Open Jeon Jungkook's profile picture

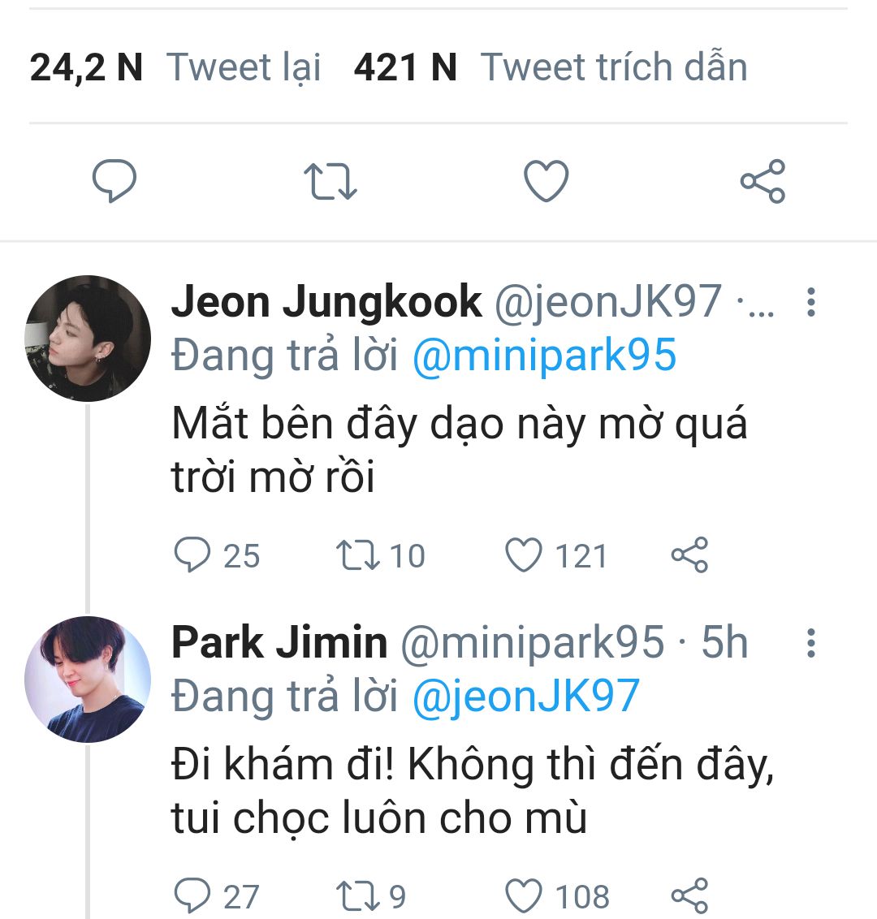click(x=88, y=339)
